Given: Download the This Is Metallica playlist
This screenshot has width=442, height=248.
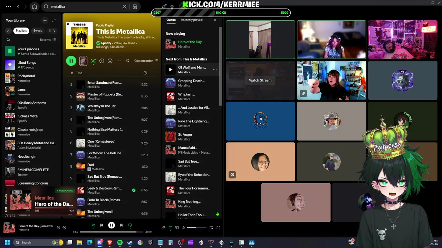Looking at the screenshot, I should (110, 61).
